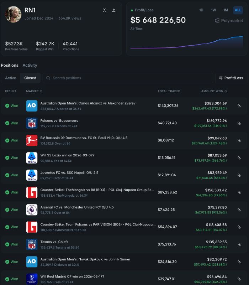This screenshot has height=285, width=249.
Task: Open the Profit/Loss sort dropdown
Action: point(231,78)
